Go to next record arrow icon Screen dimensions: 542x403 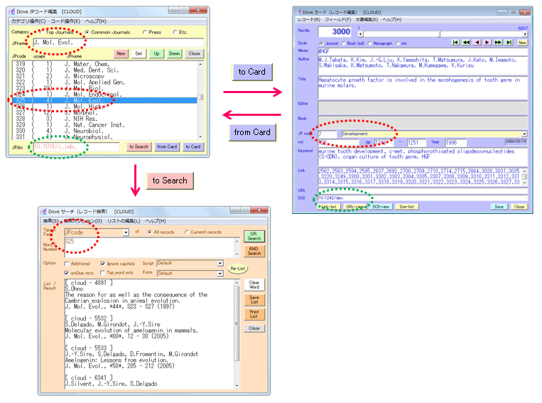pos(487,43)
